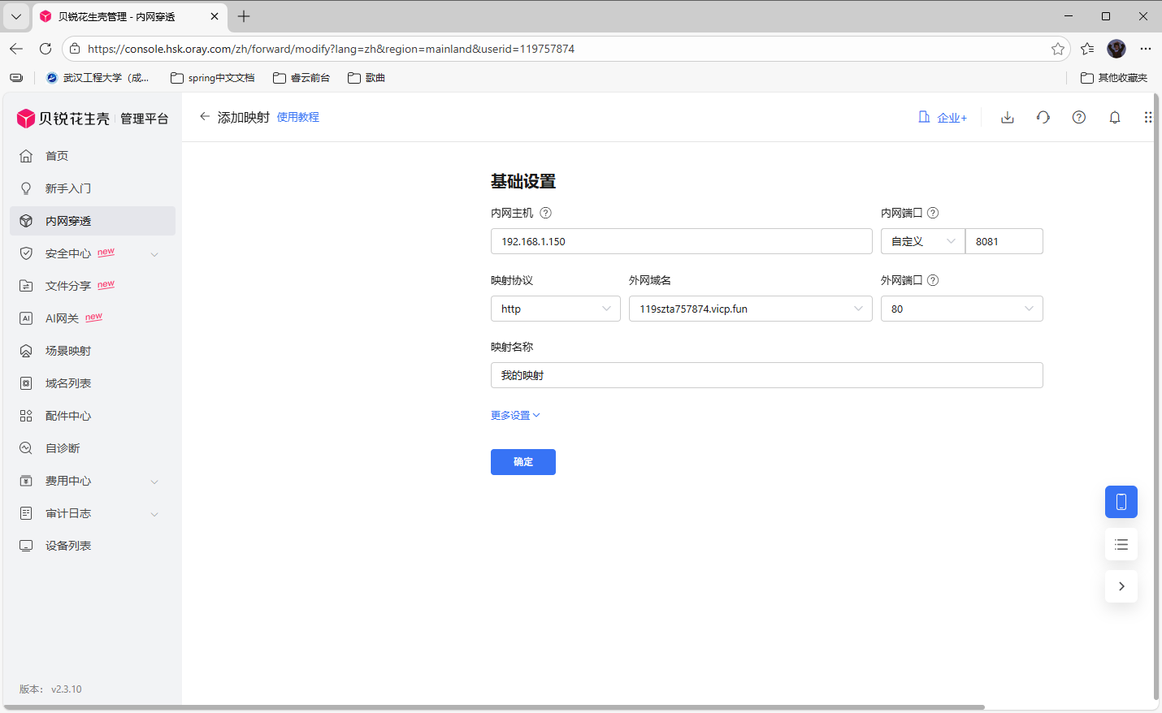Open the 使用教程 link
Image resolution: width=1162 pixels, height=713 pixels.
(x=297, y=117)
